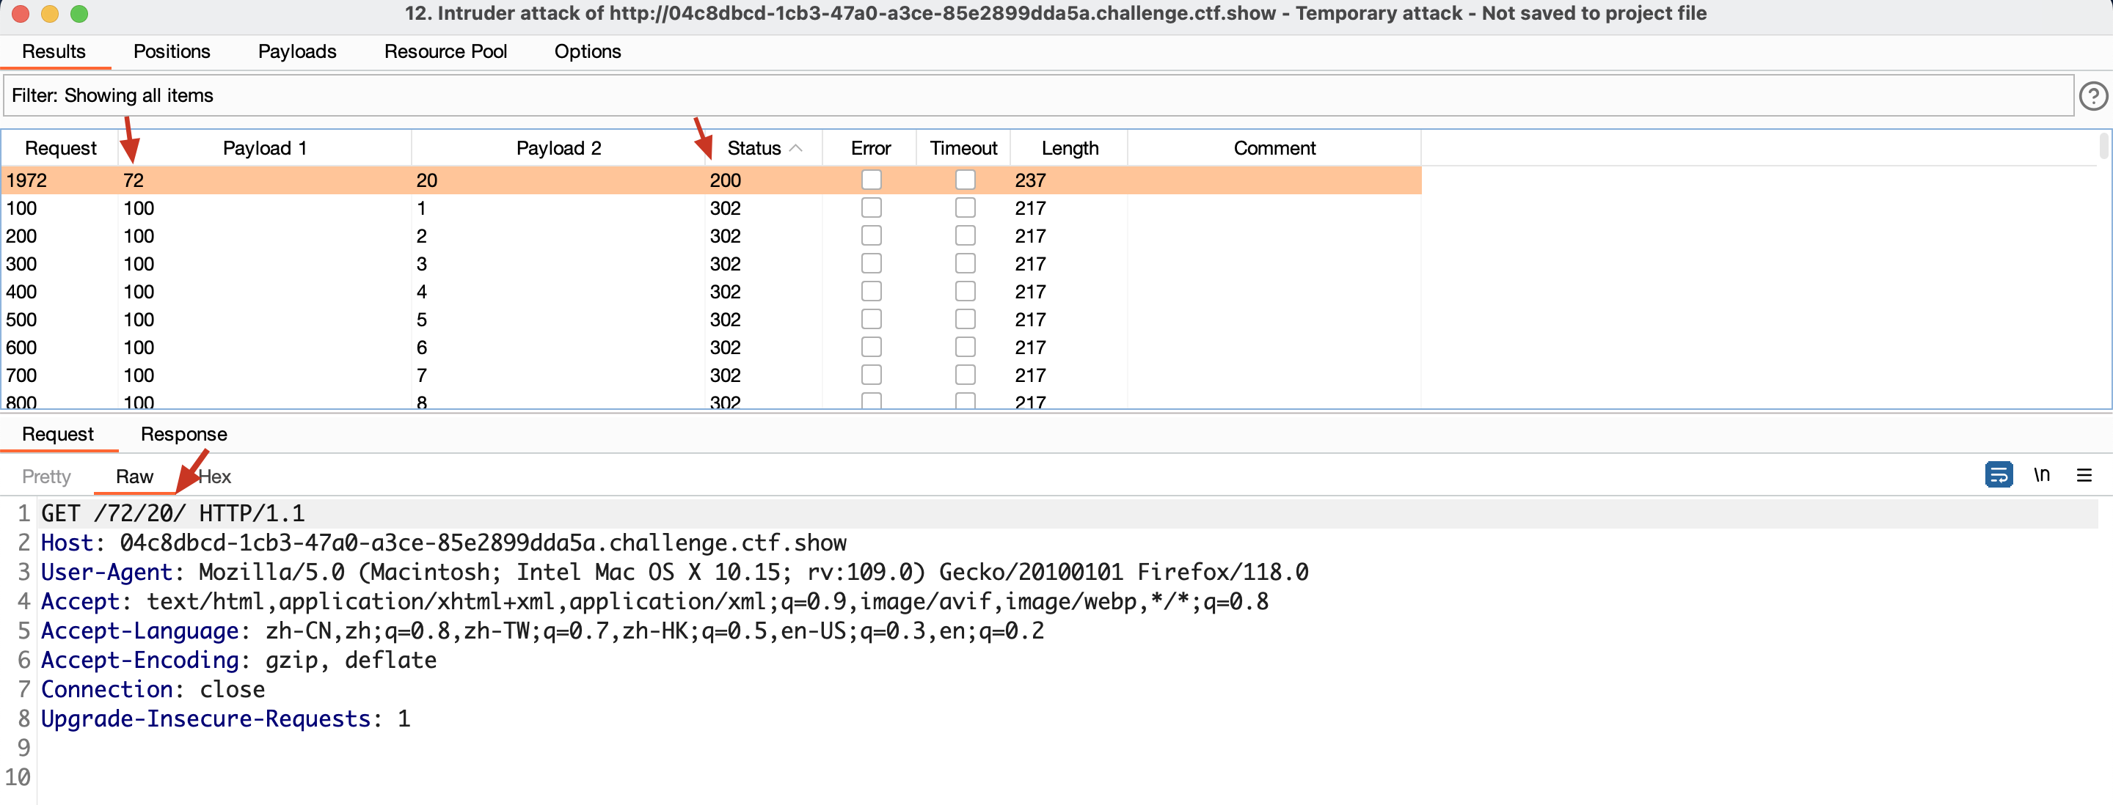Toggle Error checkbox for request 700

871,375
